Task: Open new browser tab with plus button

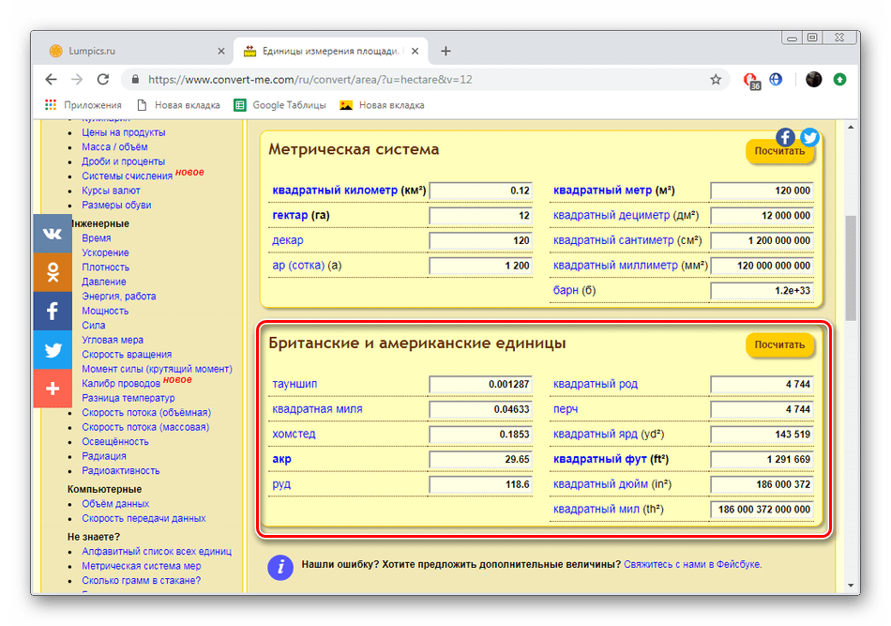Action: [445, 51]
